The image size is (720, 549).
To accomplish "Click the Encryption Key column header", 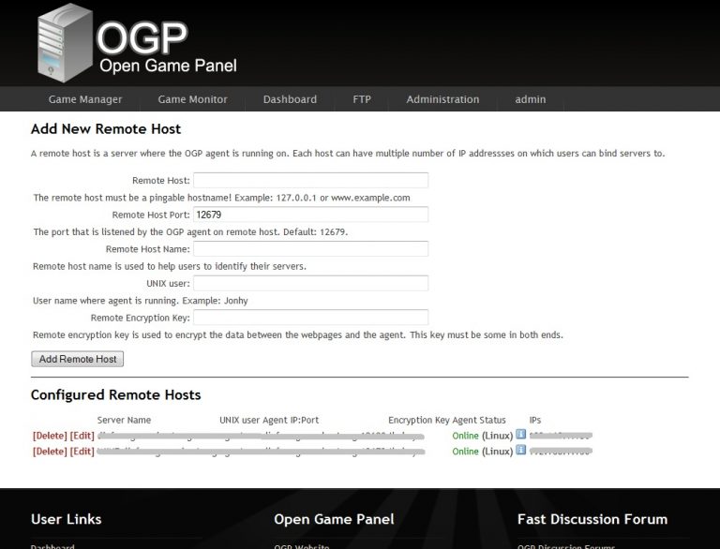I will tap(419, 420).
